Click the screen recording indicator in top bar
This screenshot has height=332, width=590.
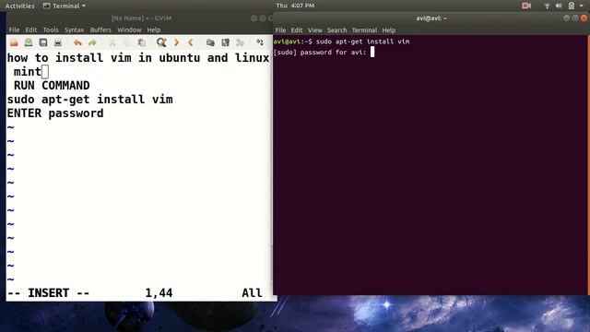coord(526,6)
